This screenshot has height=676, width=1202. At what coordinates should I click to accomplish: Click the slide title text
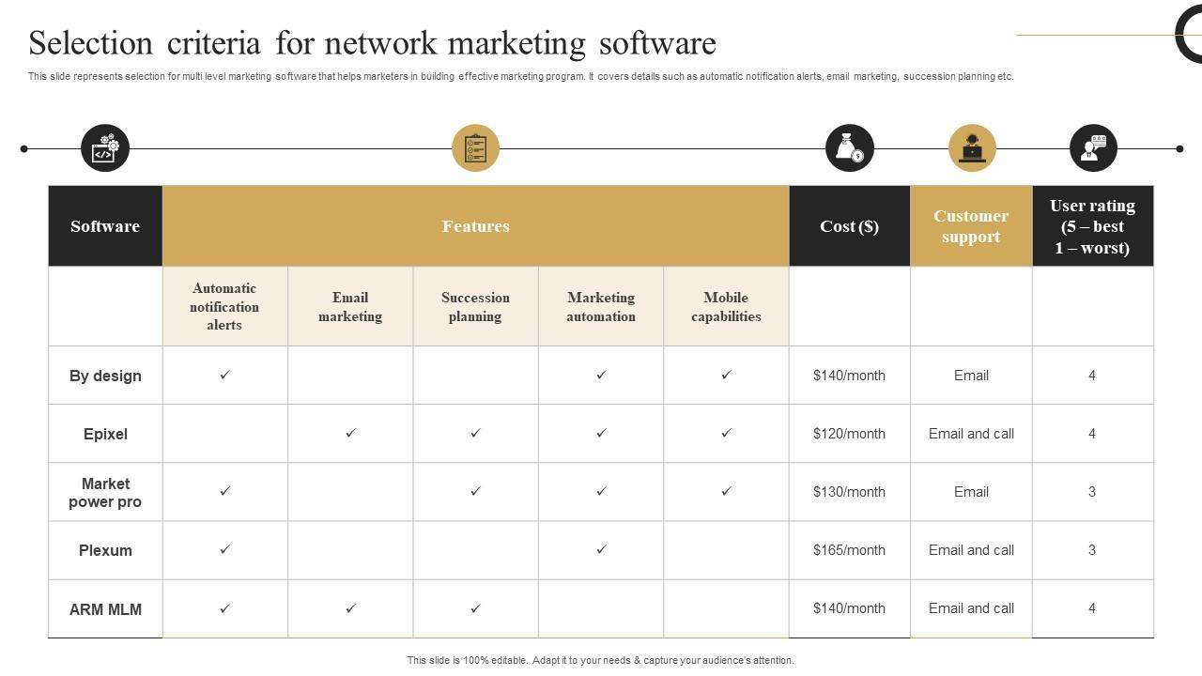coord(372,43)
